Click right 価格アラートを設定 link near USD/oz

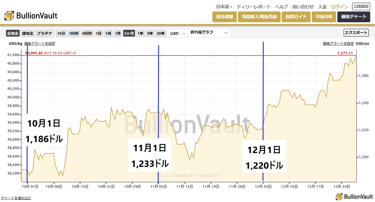coord(338,43)
